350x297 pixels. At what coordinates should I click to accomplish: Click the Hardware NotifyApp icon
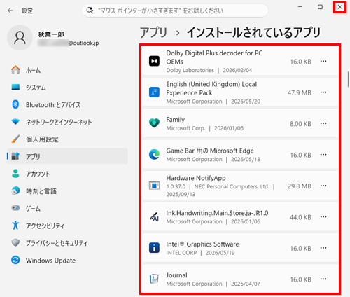154,186
